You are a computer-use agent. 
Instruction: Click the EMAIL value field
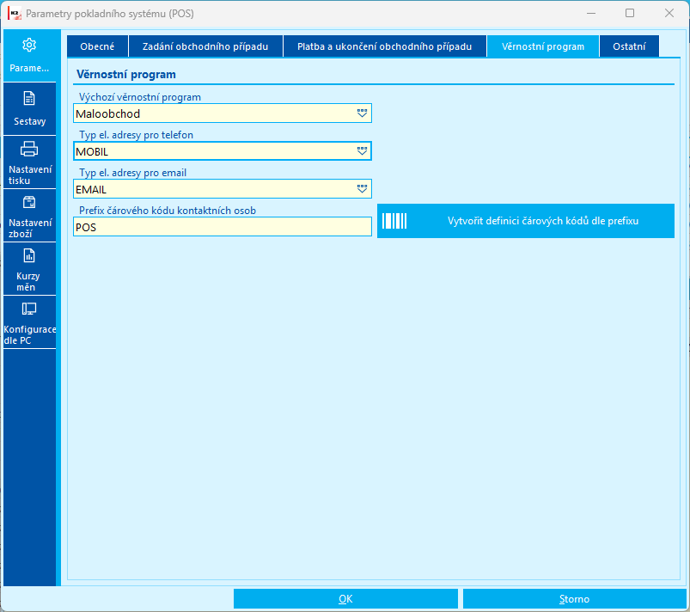[x=223, y=189]
